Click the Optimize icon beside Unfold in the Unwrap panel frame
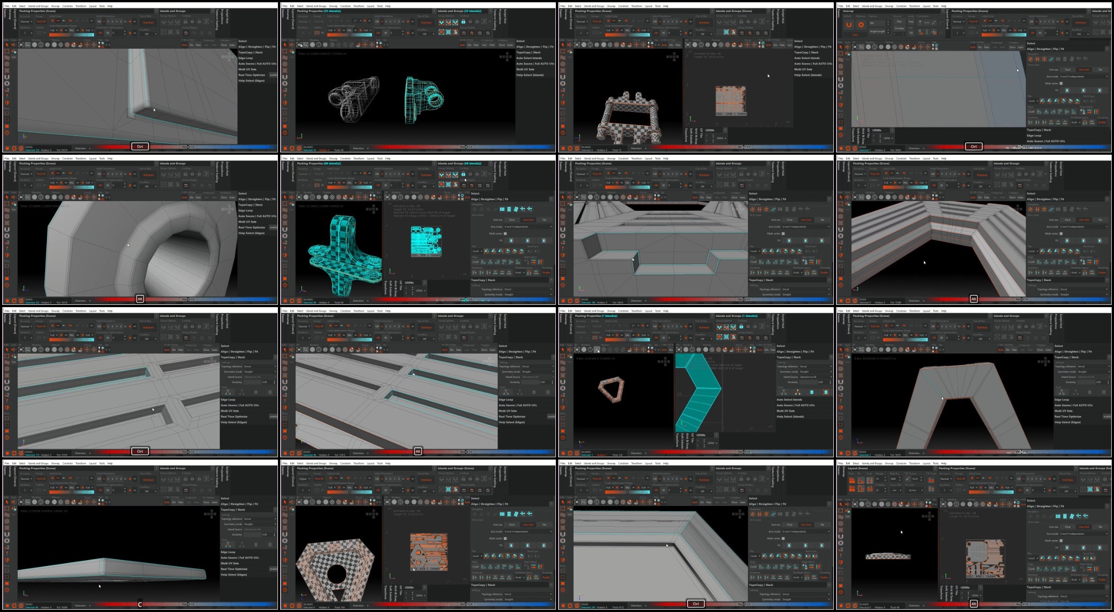 pos(861,25)
